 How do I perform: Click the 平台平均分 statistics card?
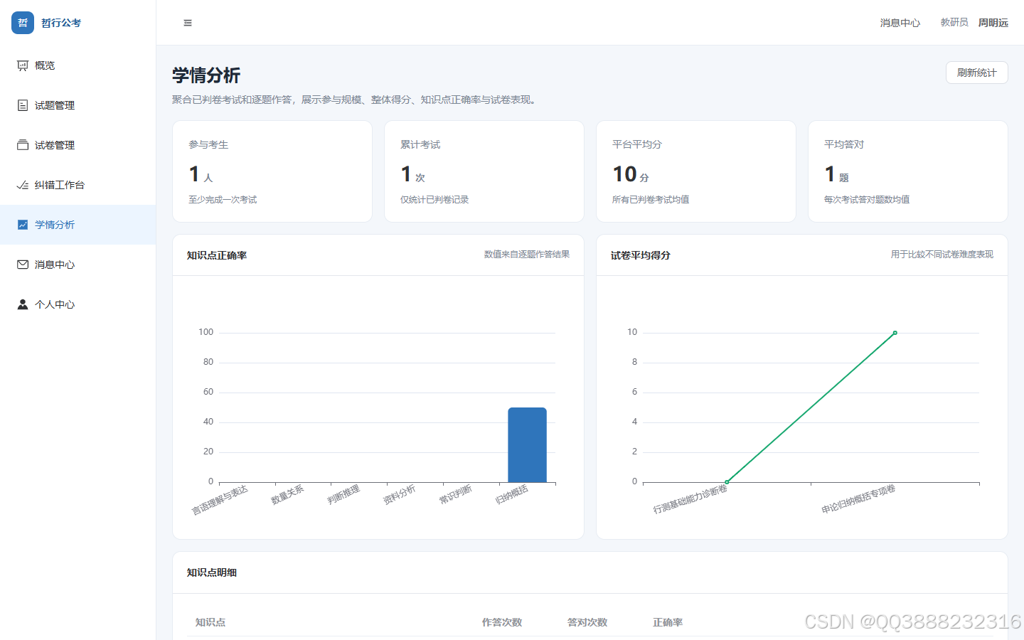coord(696,171)
